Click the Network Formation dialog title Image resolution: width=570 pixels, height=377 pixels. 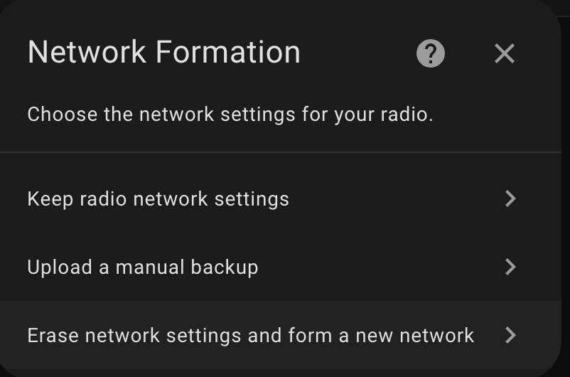tap(164, 53)
